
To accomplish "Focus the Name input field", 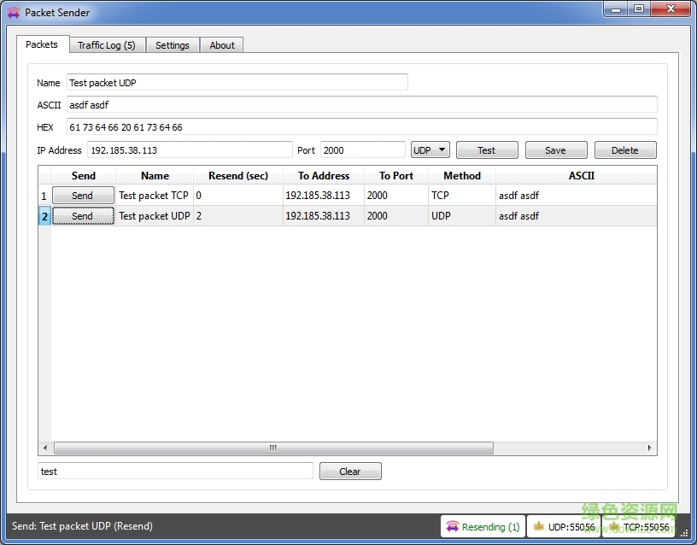I will tap(237, 82).
